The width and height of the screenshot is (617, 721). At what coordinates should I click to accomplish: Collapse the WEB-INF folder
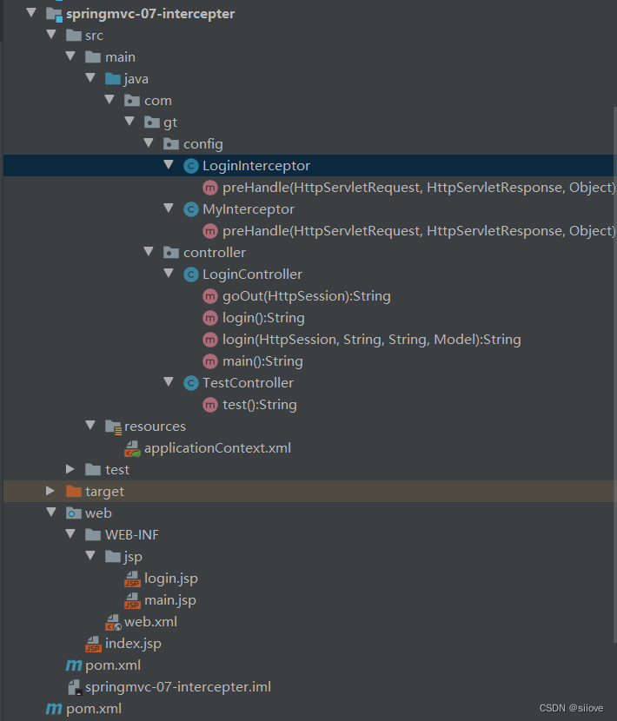70,534
